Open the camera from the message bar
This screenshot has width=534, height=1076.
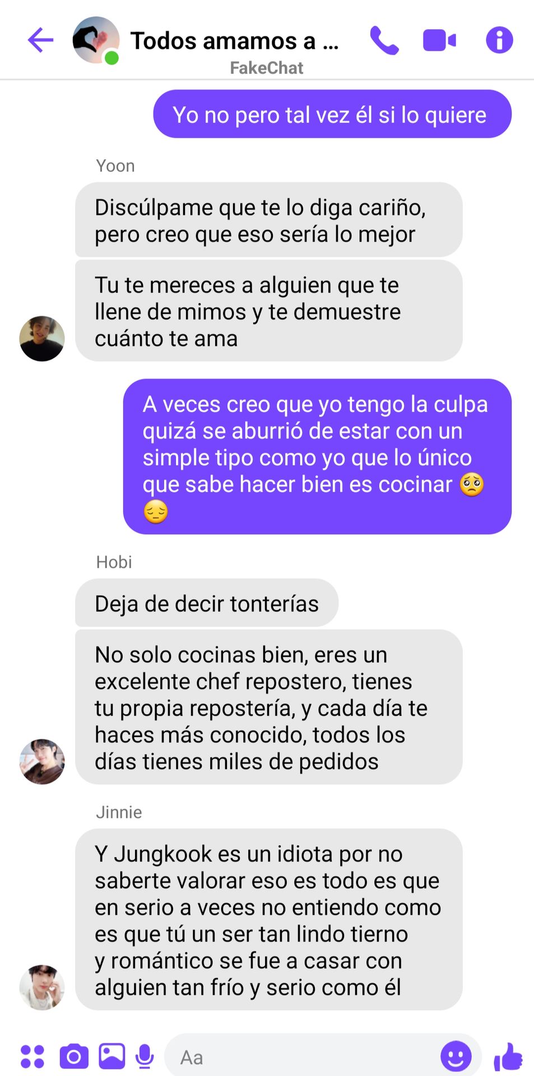(74, 1057)
